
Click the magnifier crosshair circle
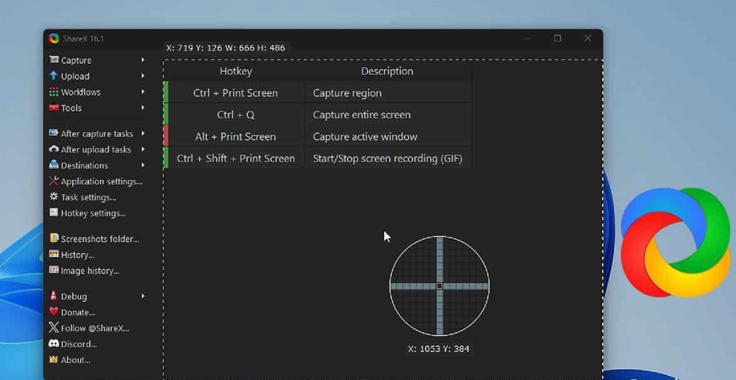(439, 285)
